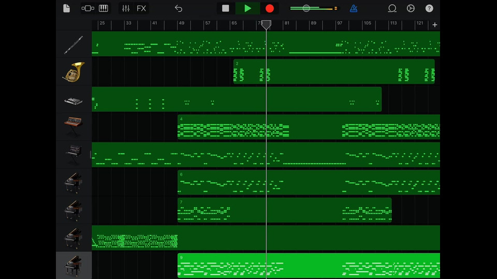Select the flute track header
The height and width of the screenshot is (279, 497).
coord(74,44)
